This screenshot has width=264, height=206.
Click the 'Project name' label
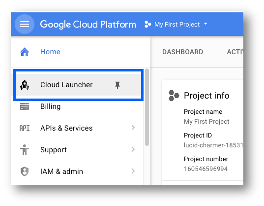(x=203, y=112)
